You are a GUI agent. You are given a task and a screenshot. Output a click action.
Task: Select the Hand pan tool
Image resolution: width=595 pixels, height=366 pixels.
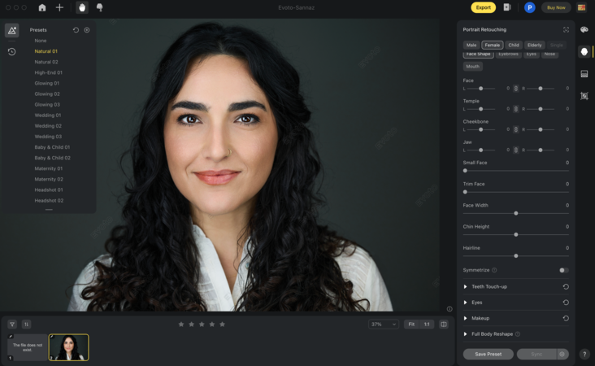[82, 7]
